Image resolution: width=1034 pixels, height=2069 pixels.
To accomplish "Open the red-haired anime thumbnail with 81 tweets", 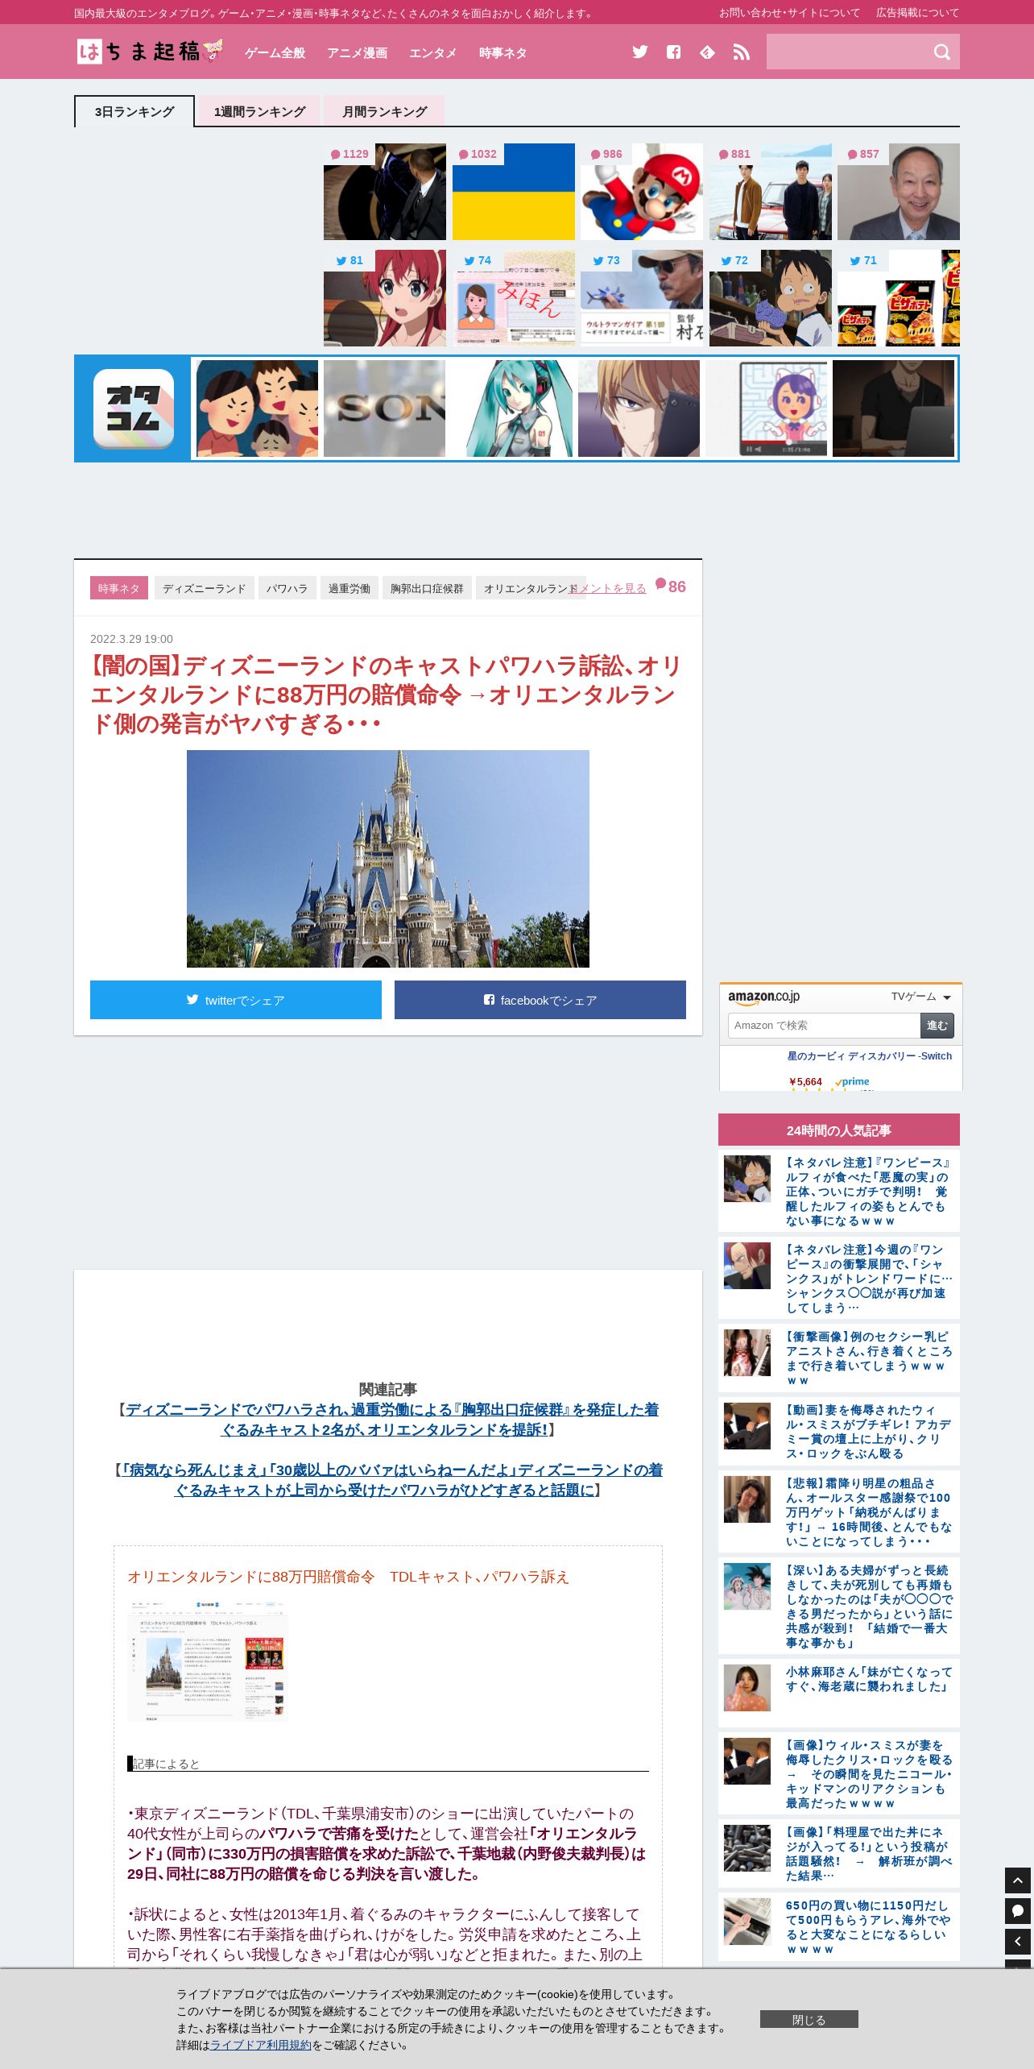I will pos(385,298).
